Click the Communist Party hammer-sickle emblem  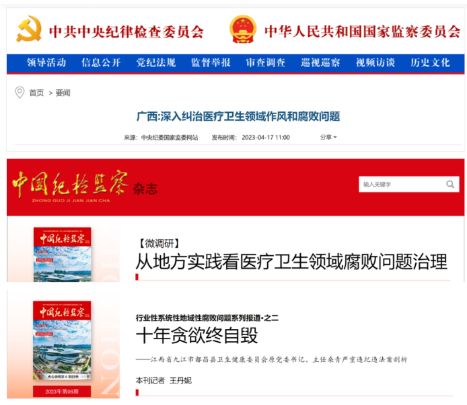coord(29,29)
